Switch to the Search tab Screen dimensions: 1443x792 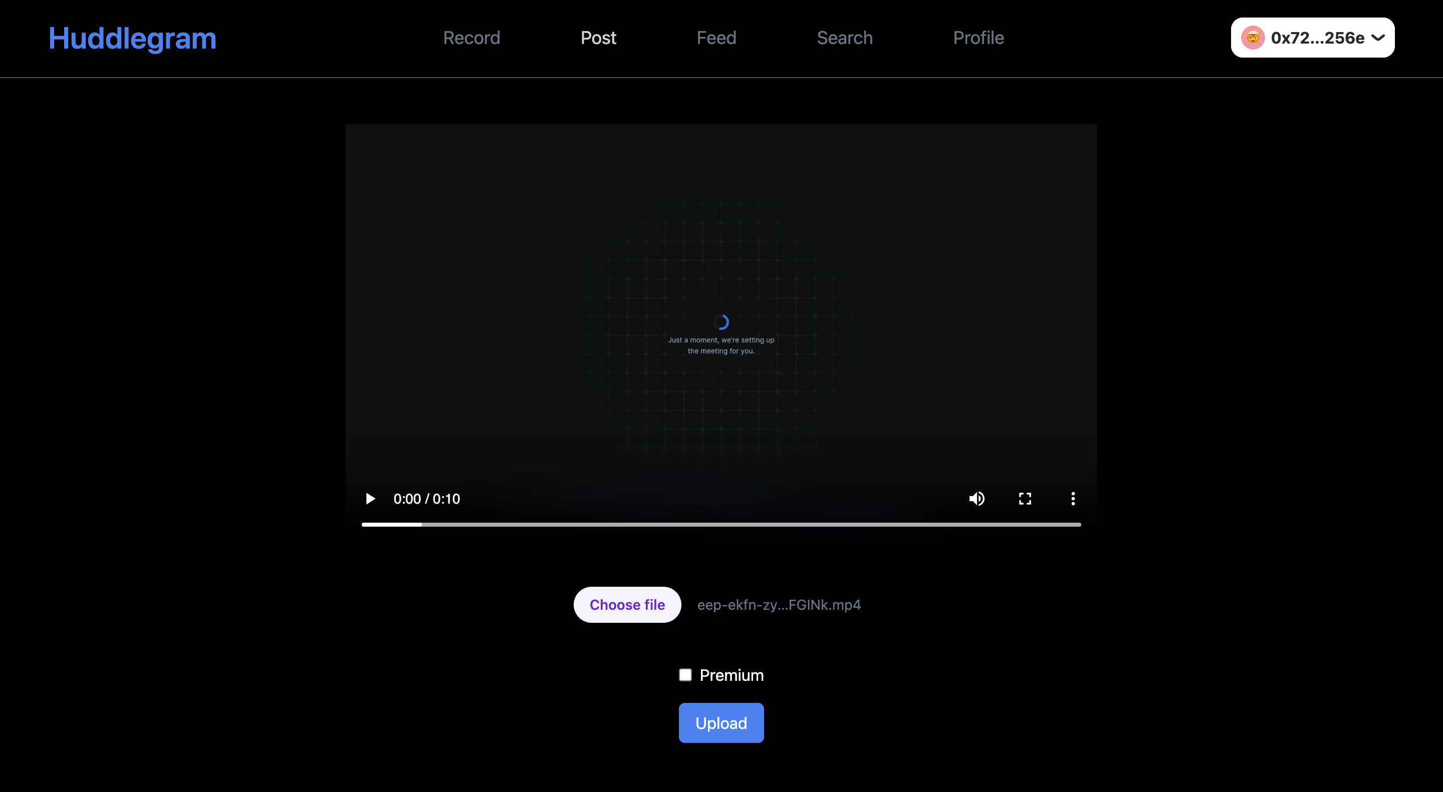844,38
